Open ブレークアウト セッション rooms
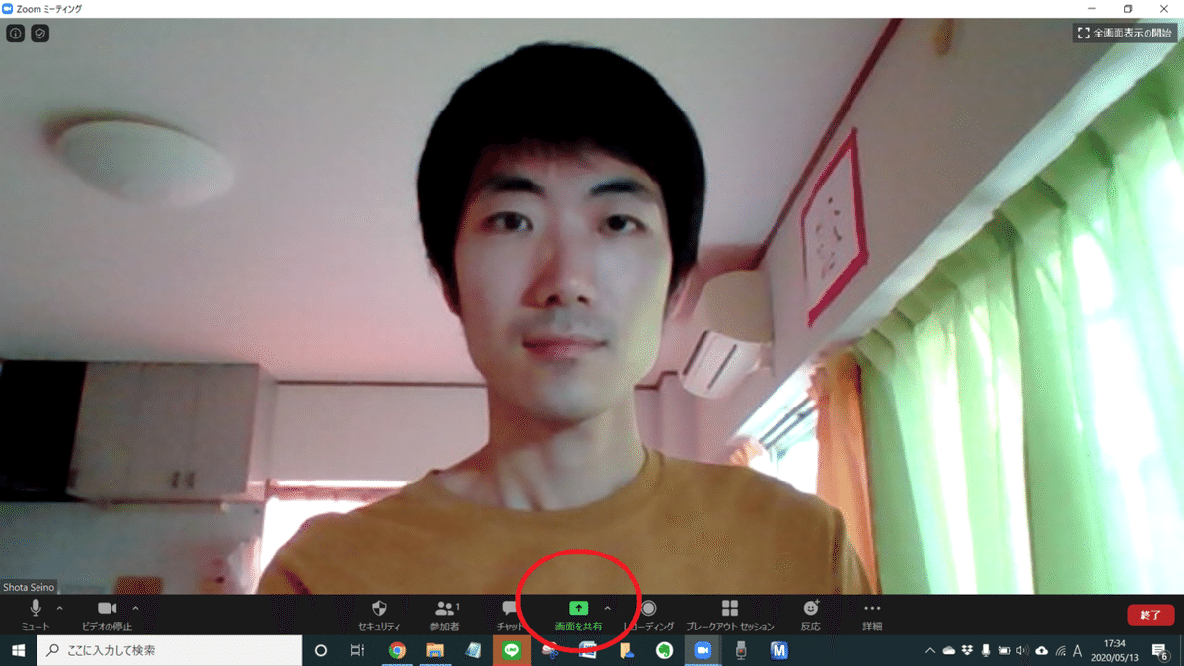Screen dimensions: 1184x666 click(x=730, y=614)
